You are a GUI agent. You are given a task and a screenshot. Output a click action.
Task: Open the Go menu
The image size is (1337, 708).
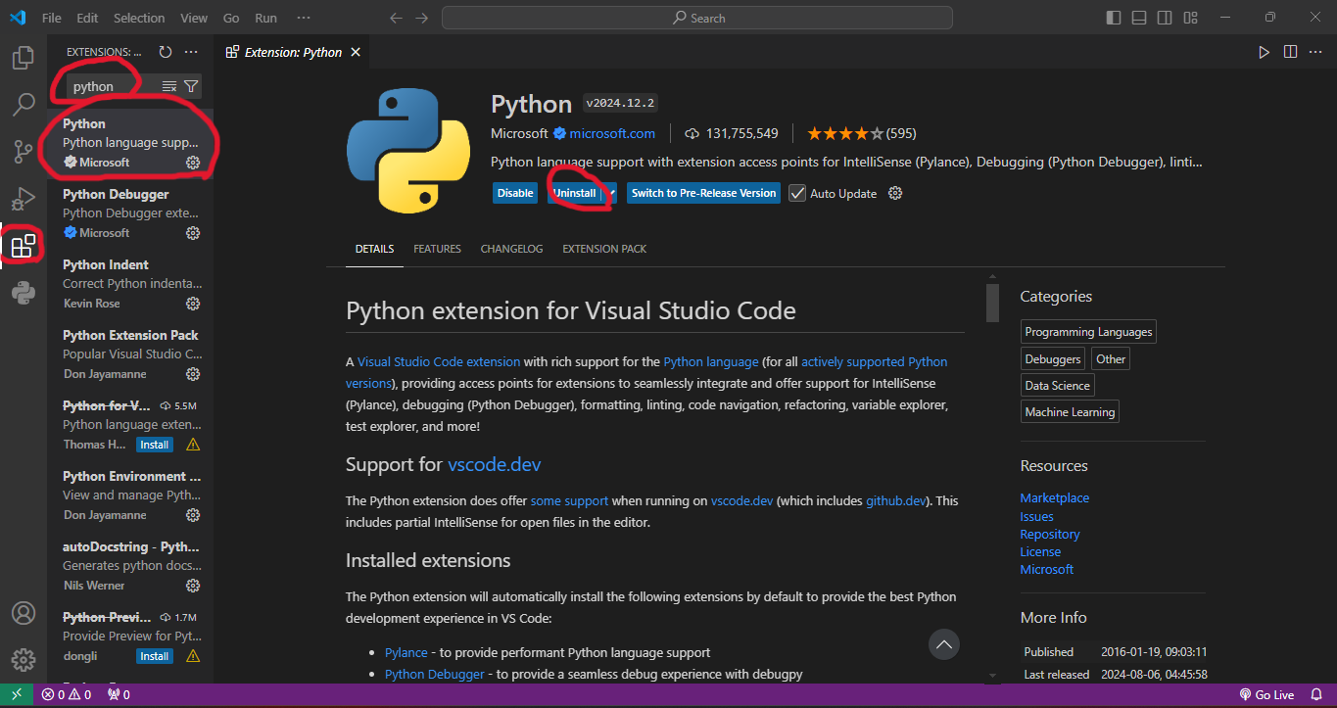tap(231, 18)
